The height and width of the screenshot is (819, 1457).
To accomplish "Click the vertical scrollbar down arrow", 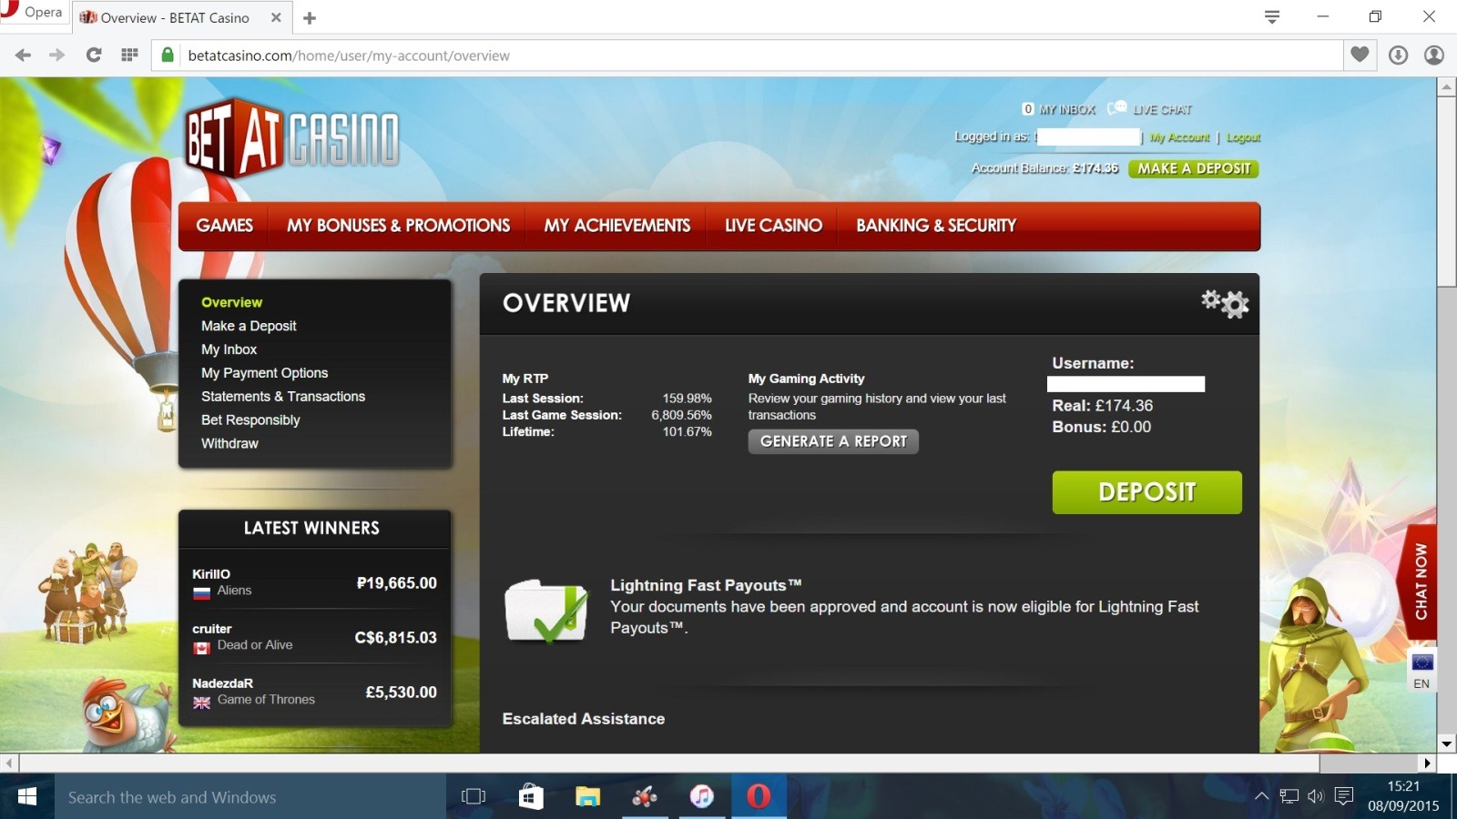I will (1446, 743).
